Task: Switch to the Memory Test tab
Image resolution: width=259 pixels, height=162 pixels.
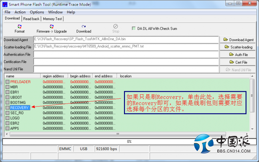Action: (52, 19)
